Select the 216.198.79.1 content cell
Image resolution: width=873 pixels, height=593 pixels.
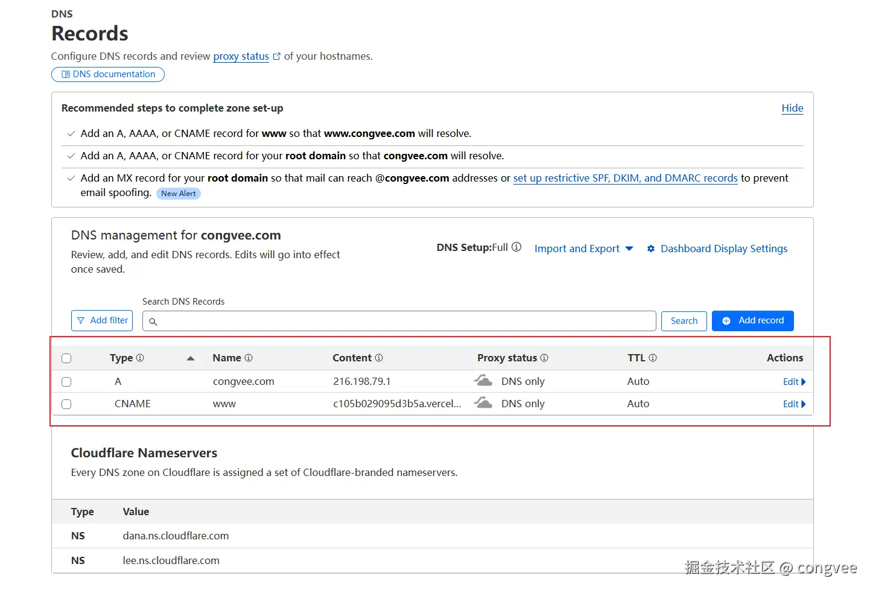[x=362, y=381]
